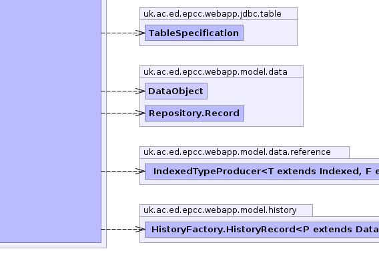This screenshot has height=273, width=379.
Task: Click empty area inside jdbc.table package body
Action: (x=270, y=33)
